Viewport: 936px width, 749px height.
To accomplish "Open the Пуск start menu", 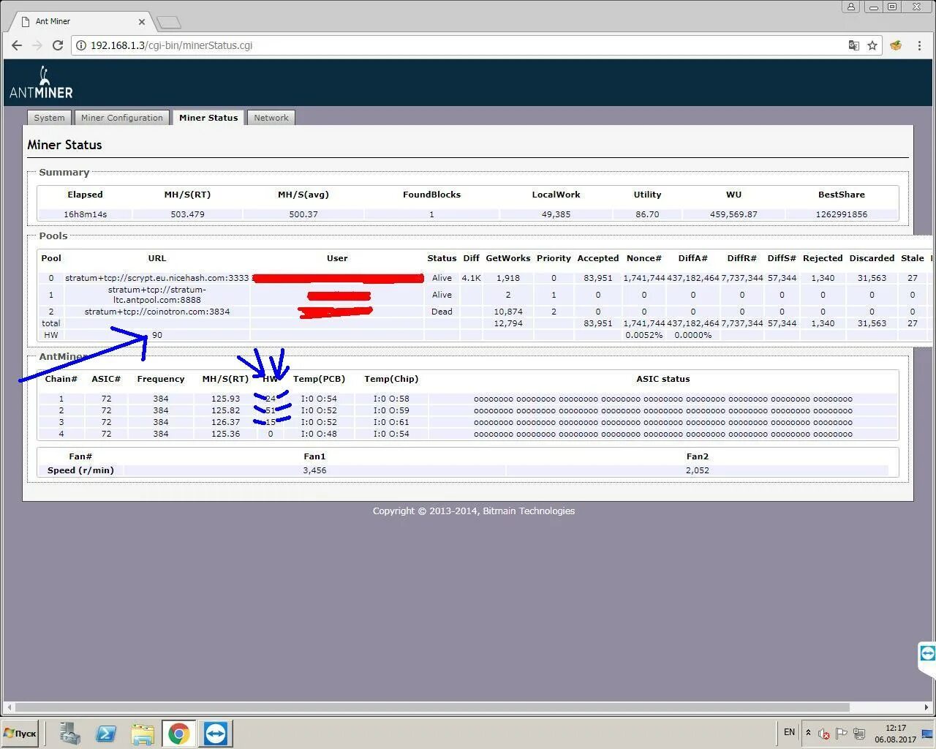I will 20,734.
